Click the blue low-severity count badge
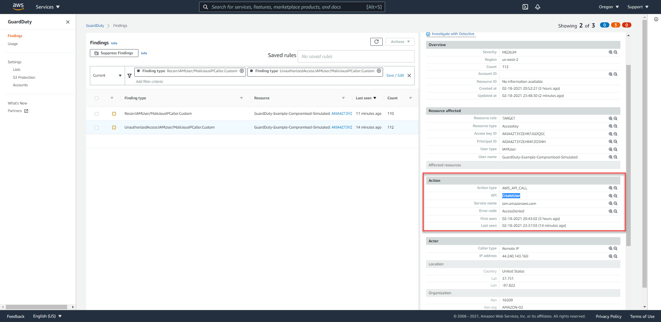 [605, 25]
